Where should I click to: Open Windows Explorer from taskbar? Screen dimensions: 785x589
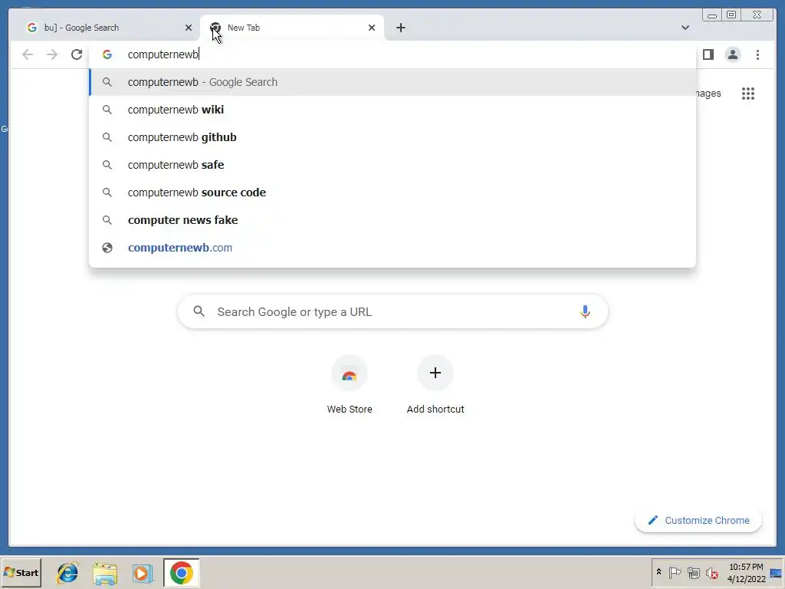click(x=105, y=573)
